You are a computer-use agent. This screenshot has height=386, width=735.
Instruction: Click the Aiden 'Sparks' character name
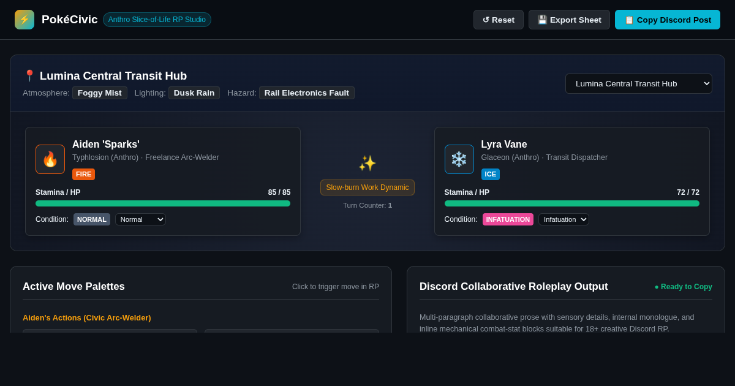106,145
